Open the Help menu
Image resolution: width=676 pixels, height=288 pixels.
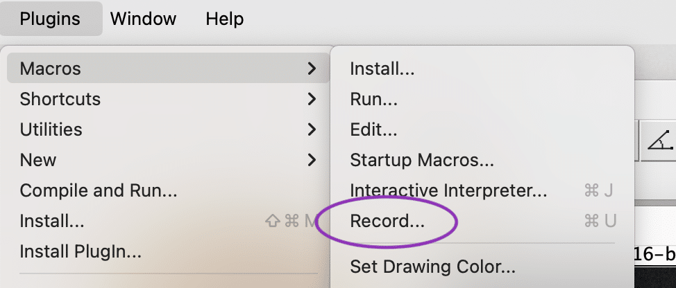point(224,19)
